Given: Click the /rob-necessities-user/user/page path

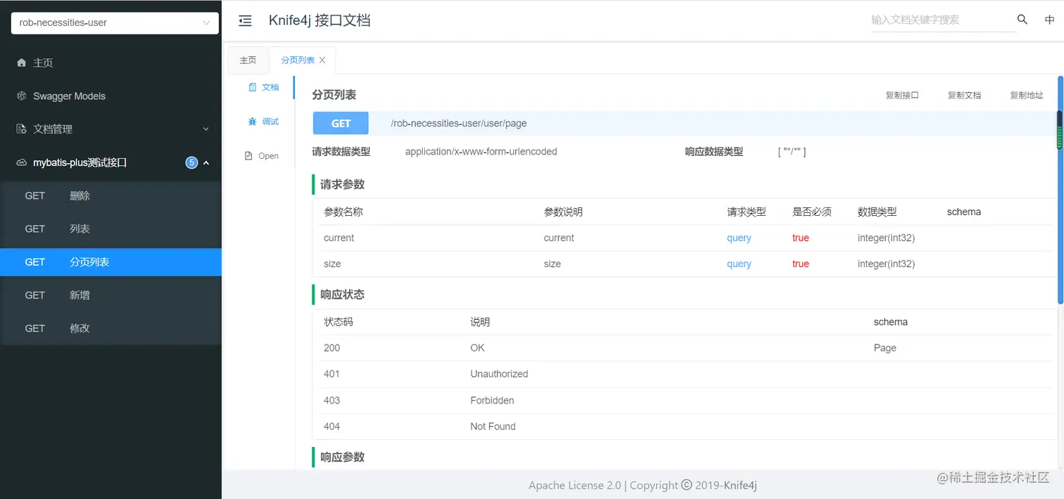Looking at the screenshot, I should point(459,123).
